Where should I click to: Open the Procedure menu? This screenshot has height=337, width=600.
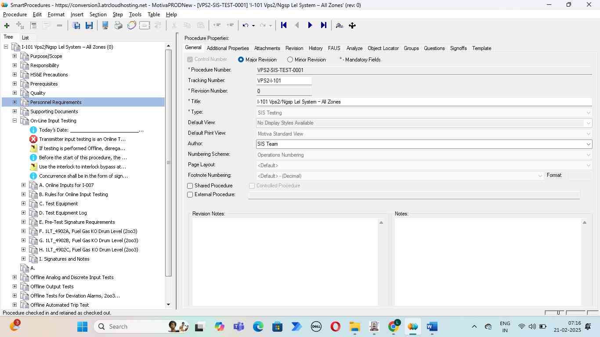(15, 14)
